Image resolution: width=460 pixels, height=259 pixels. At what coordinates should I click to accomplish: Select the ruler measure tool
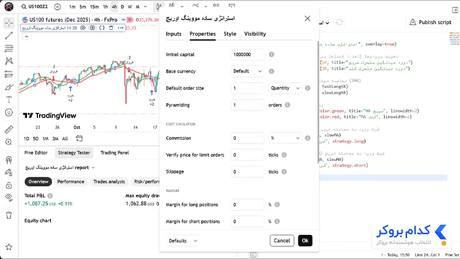click(9, 129)
